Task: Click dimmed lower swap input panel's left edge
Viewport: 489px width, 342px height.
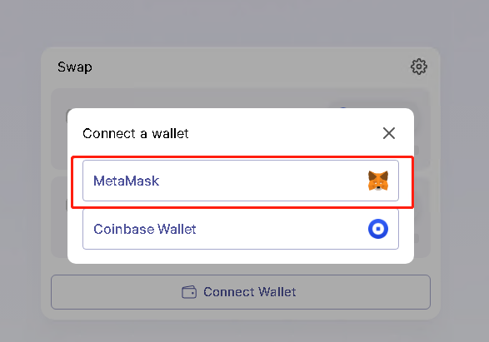Action: (59, 217)
